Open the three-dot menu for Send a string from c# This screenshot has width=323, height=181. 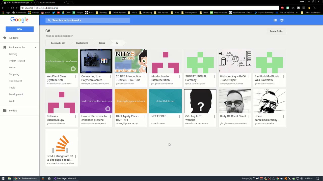[x=75, y=156]
